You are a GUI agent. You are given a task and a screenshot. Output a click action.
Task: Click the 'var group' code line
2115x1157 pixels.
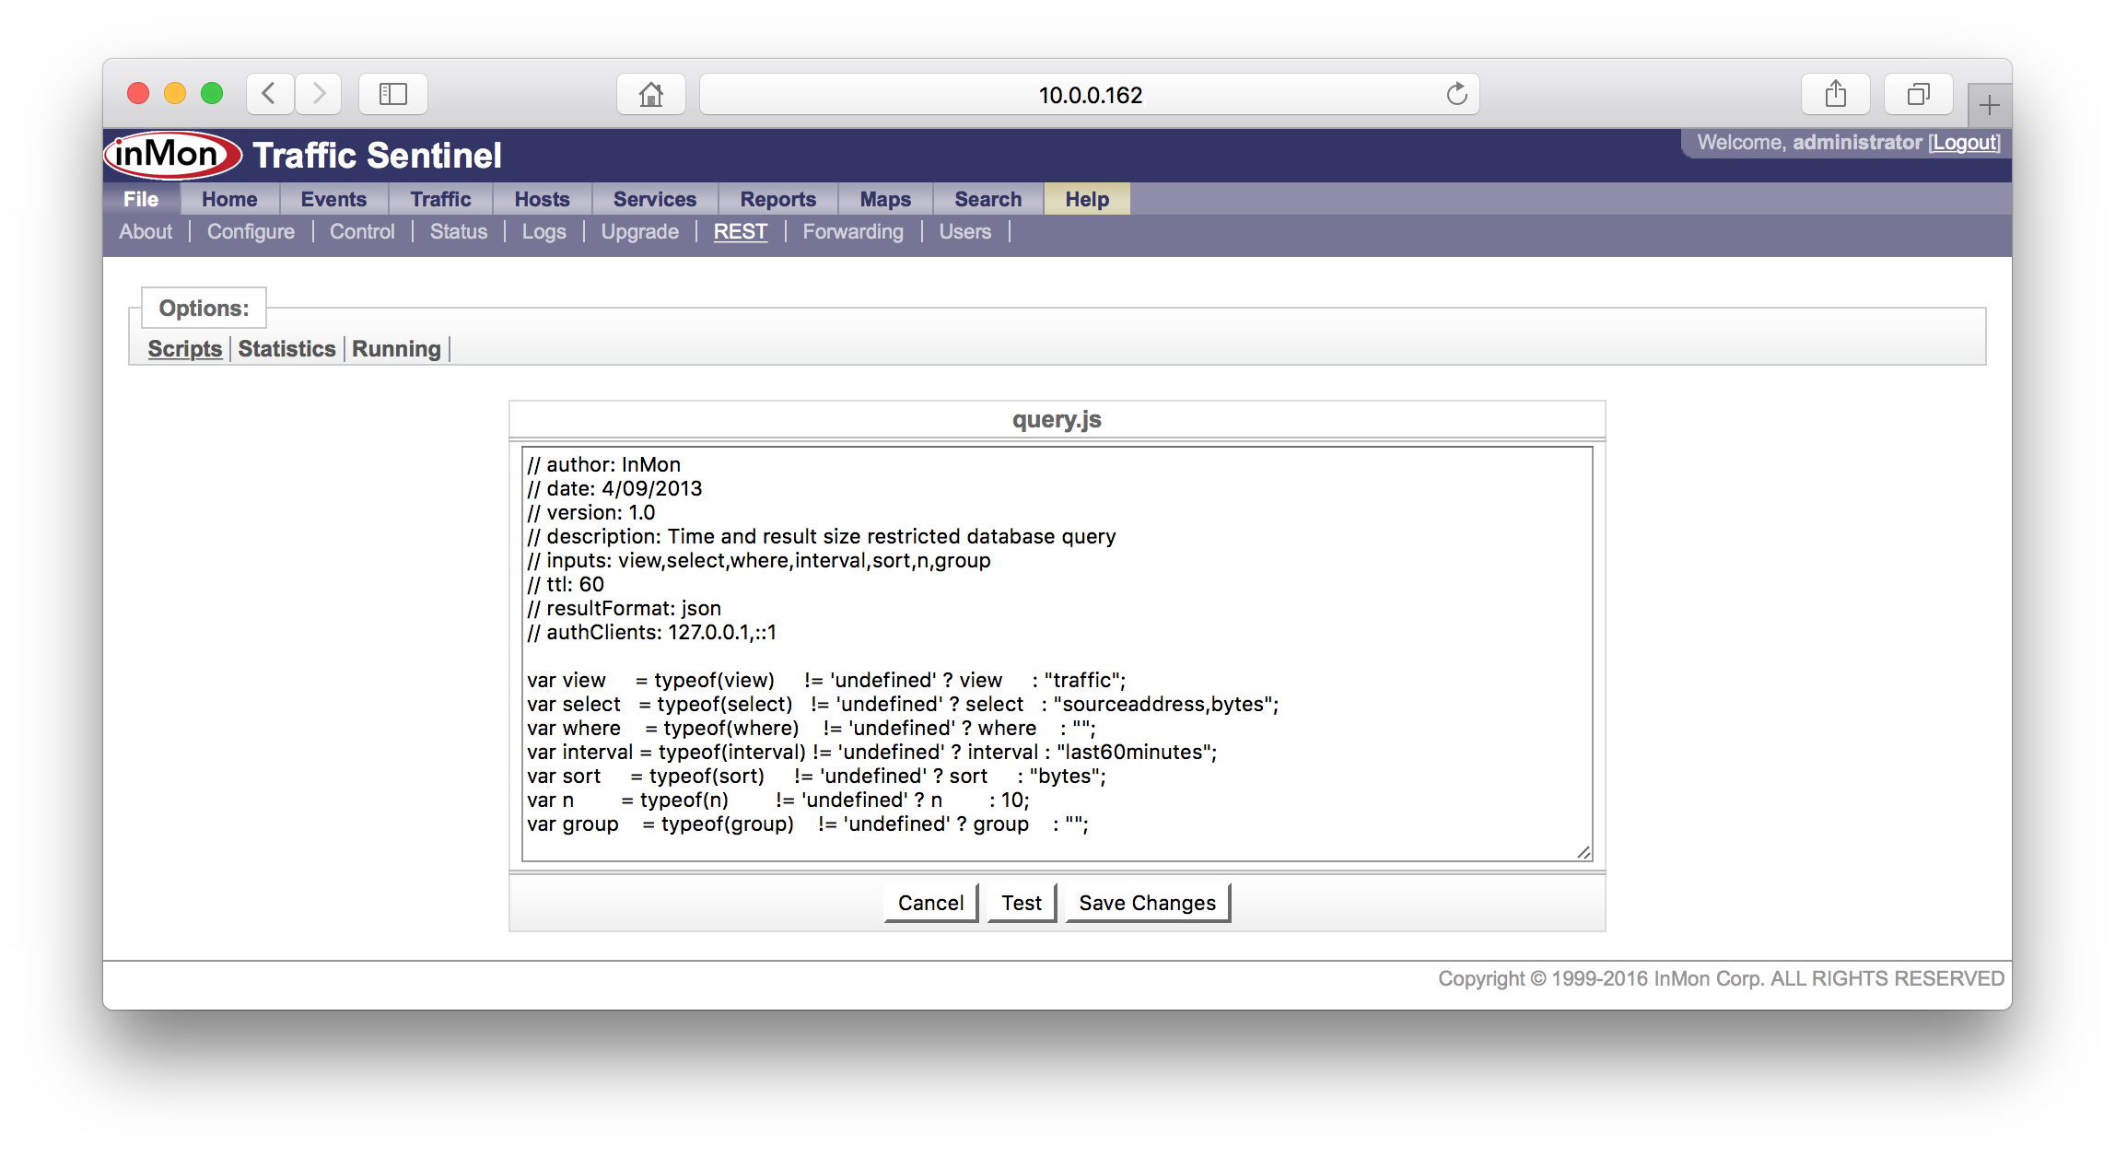[807, 824]
